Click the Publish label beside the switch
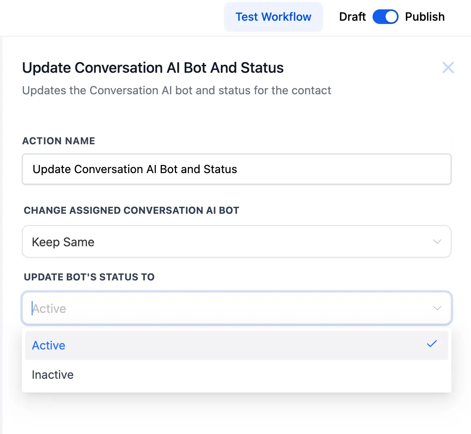The width and height of the screenshot is (471, 434). (425, 17)
